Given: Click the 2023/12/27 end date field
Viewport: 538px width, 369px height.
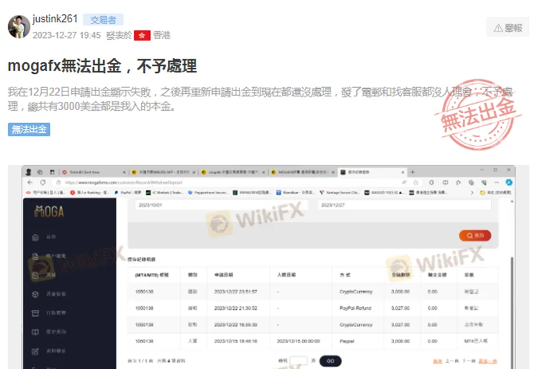Looking at the screenshot, I should click(x=404, y=205).
